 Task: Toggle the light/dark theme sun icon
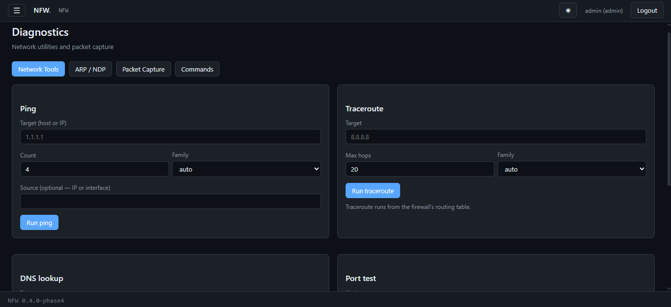pos(568,10)
